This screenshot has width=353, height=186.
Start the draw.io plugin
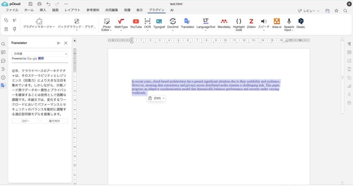tap(276, 22)
